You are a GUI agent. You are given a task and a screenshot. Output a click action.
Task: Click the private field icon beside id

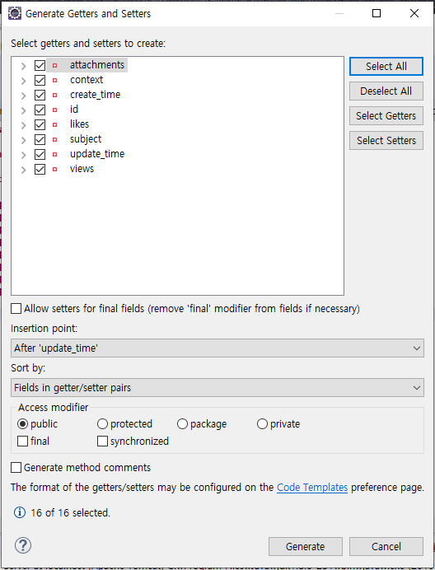click(55, 110)
